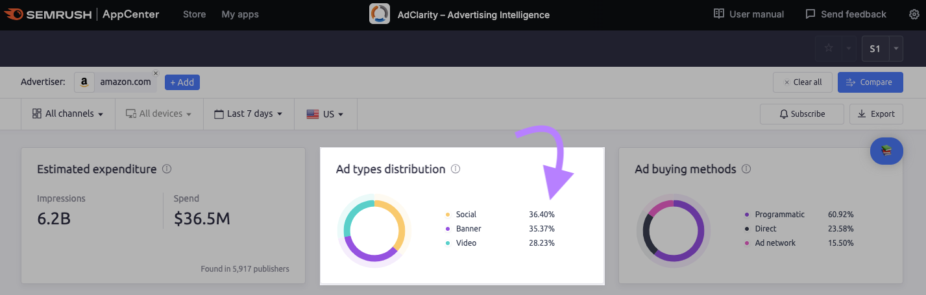Click Send feedback
This screenshot has height=295, width=926.
[x=846, y=14]
